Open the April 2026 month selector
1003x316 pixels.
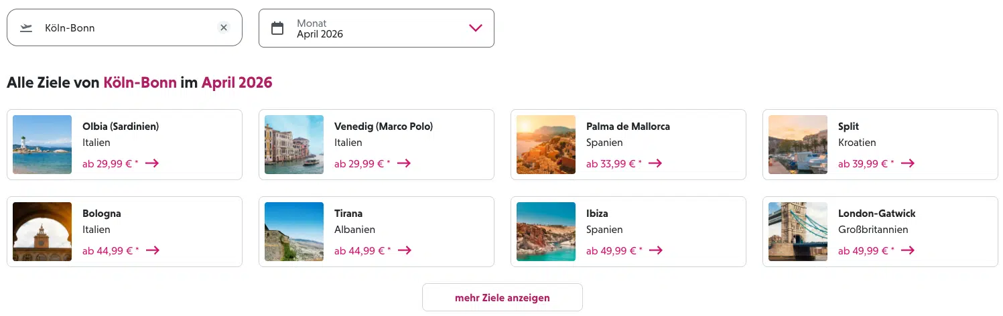point(375,28)
